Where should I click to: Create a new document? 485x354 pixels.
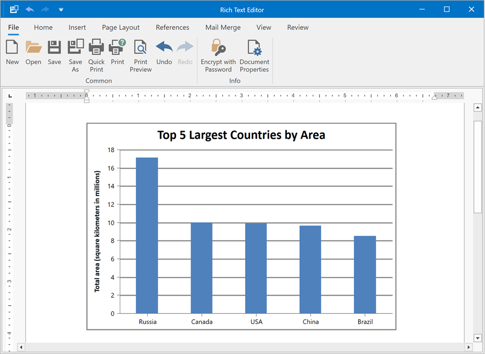click(12, 52)
